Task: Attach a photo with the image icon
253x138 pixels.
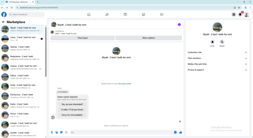Action: click(57, 132)
